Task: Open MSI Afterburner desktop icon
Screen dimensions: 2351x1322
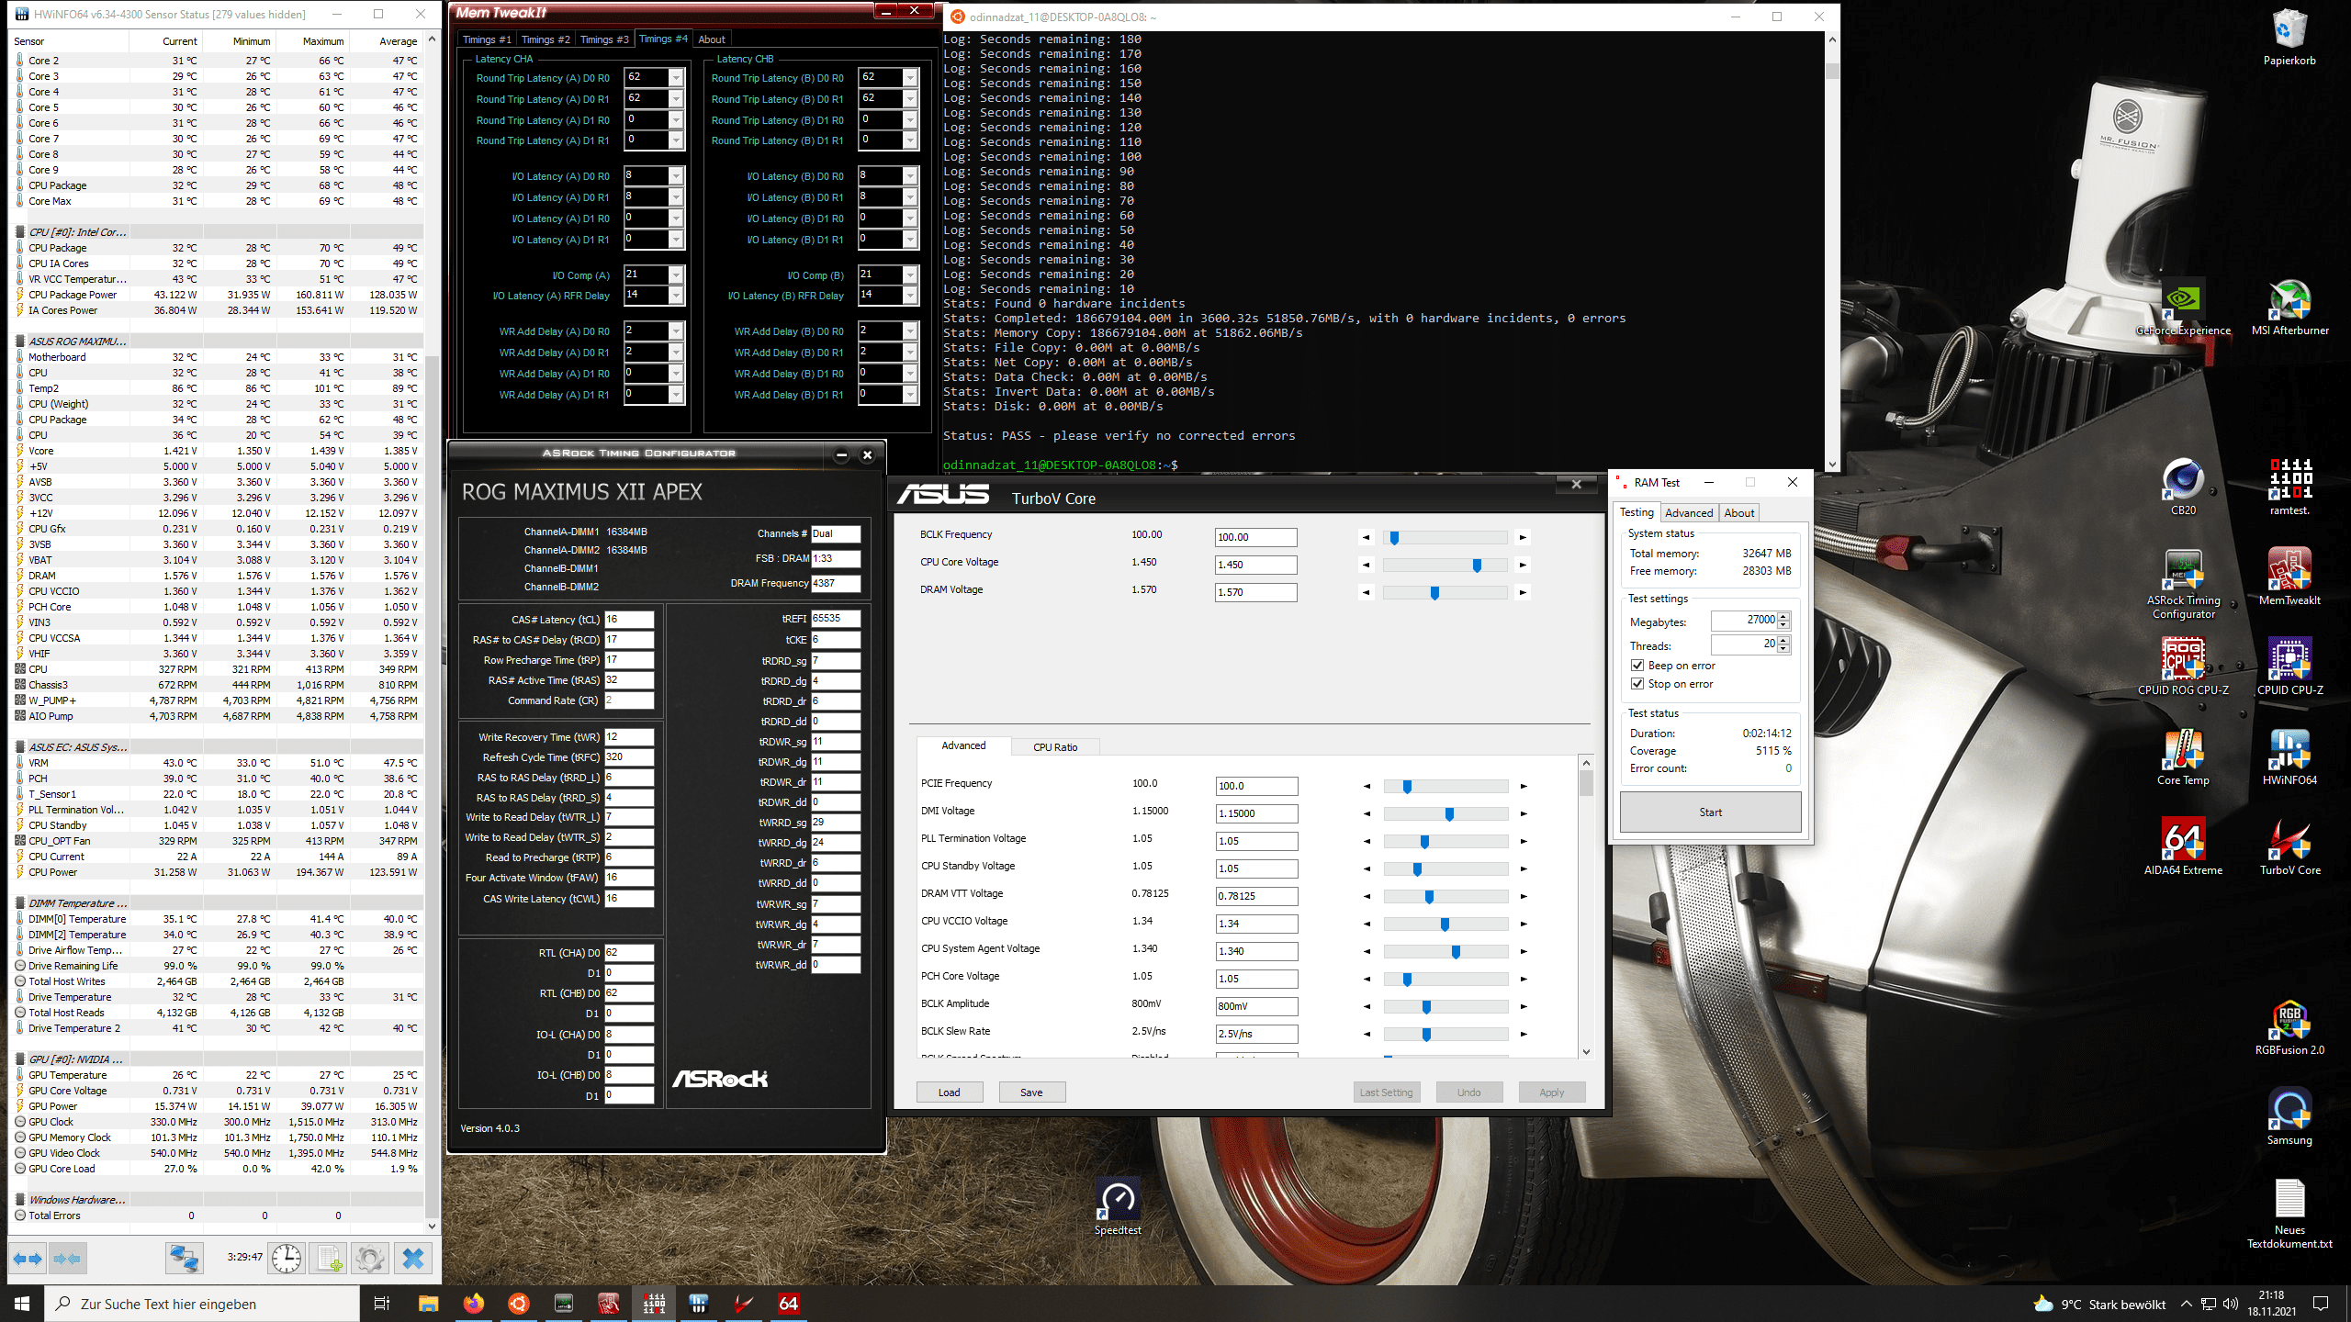Action: [x=2289, y=308]
